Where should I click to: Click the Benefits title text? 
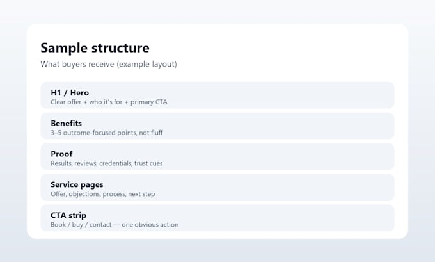[67, 123]
